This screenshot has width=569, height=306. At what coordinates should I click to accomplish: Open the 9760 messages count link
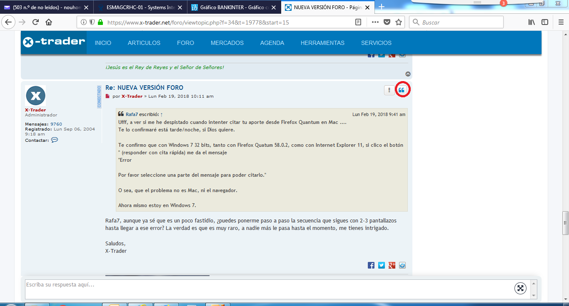[x=56, y=124]
